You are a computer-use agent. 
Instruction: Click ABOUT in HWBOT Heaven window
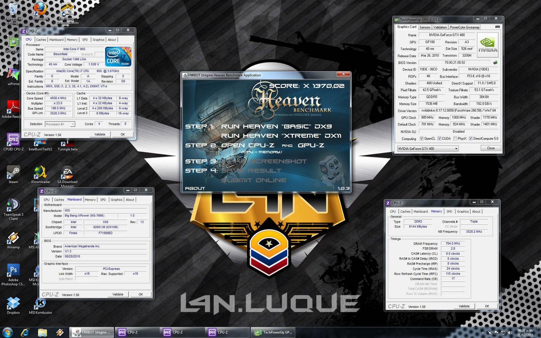(x=195, y=188)
